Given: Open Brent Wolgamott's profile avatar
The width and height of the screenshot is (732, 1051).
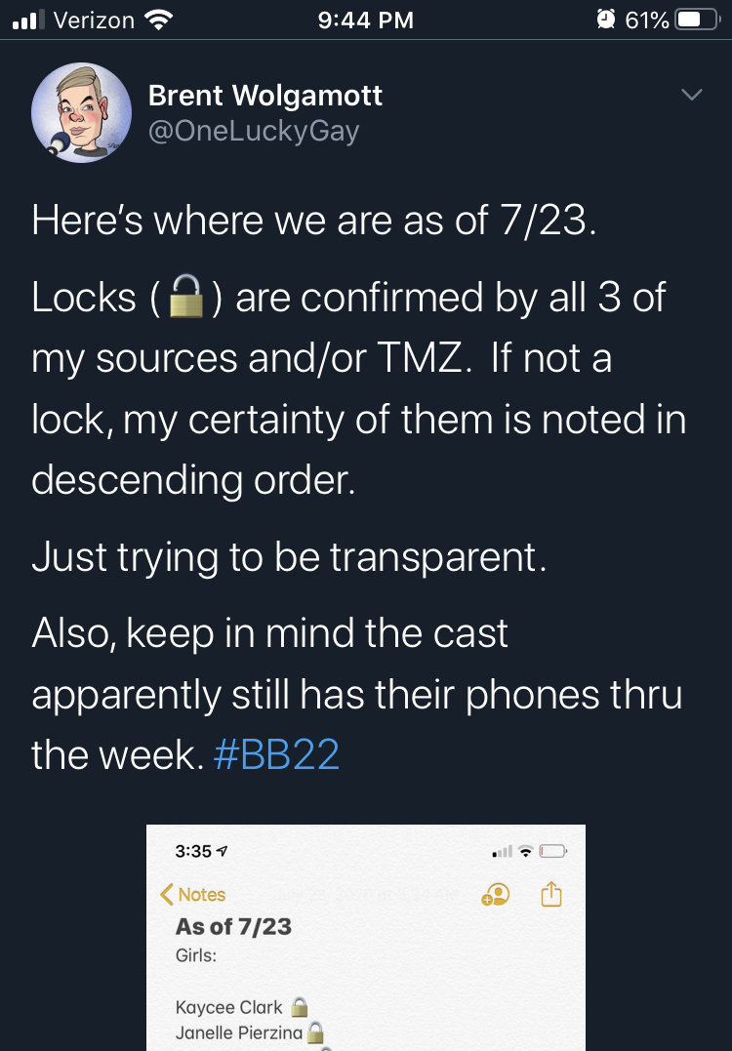Looking at the screenshot, I should 81,112.
